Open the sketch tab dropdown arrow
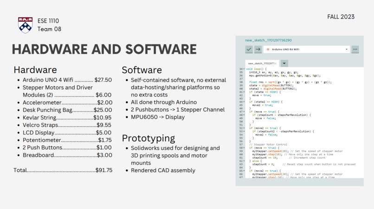 coord(284,63)
